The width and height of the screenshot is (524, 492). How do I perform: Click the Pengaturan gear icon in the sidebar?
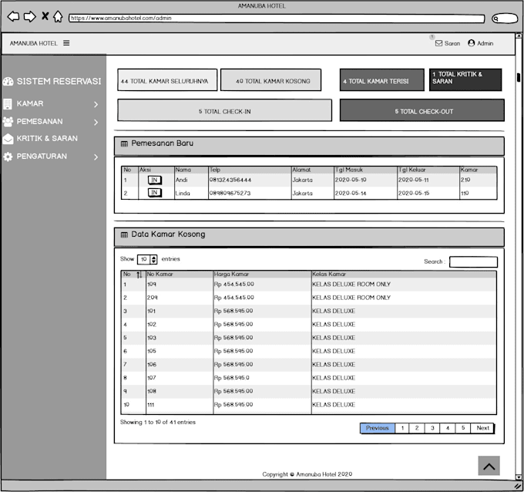pos(8,157)
